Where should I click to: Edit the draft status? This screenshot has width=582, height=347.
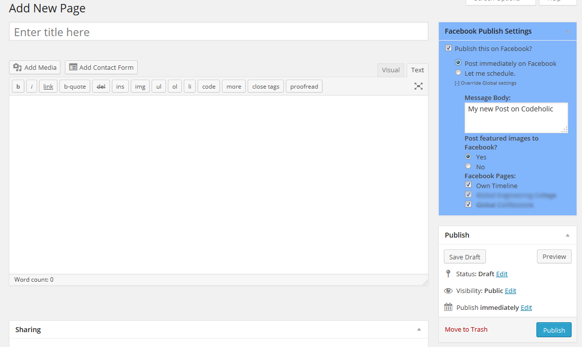click(502, 274)
